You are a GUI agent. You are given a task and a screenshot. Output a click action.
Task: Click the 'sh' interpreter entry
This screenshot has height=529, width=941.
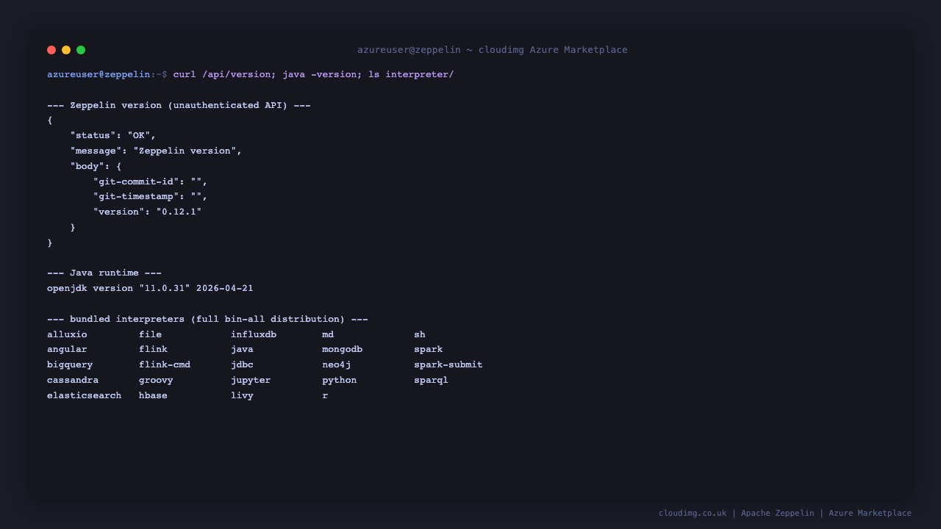(x=420, y=334)
